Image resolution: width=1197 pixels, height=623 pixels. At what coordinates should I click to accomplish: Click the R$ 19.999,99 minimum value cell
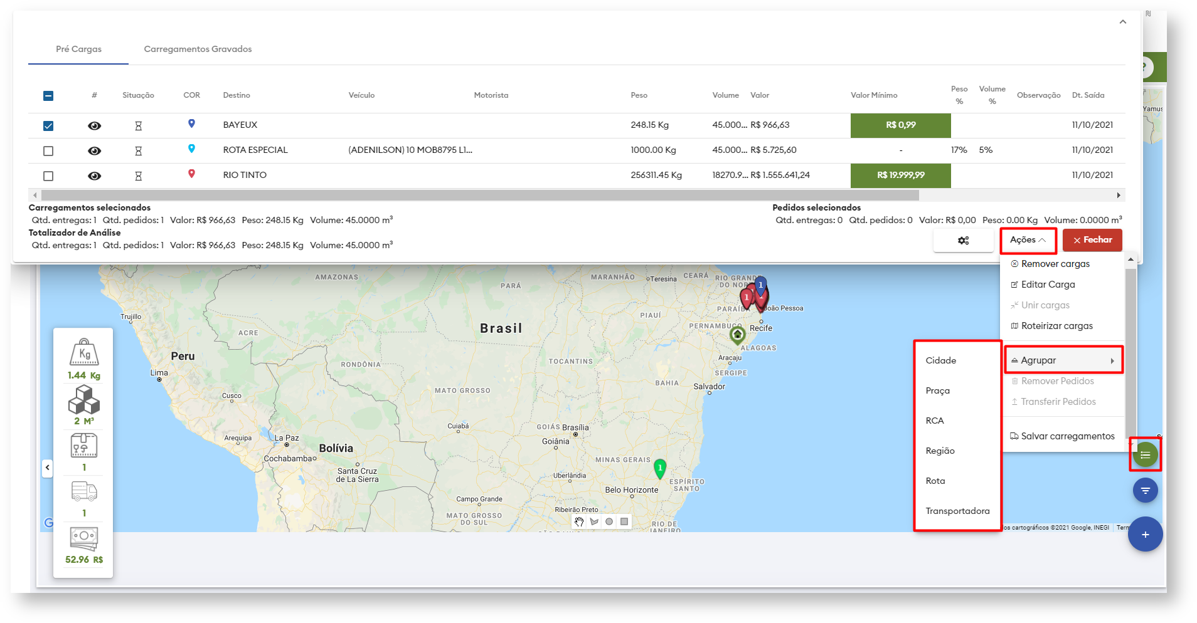tap(901, 175)
